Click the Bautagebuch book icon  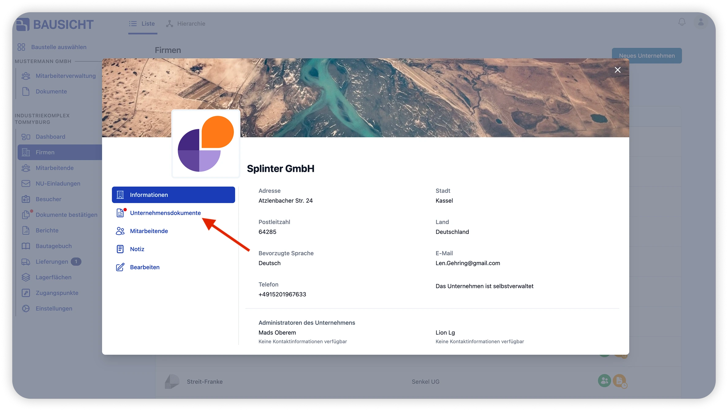(26, 246)
